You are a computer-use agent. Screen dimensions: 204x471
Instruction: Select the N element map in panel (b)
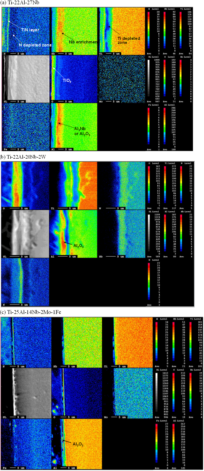[25, 282]
